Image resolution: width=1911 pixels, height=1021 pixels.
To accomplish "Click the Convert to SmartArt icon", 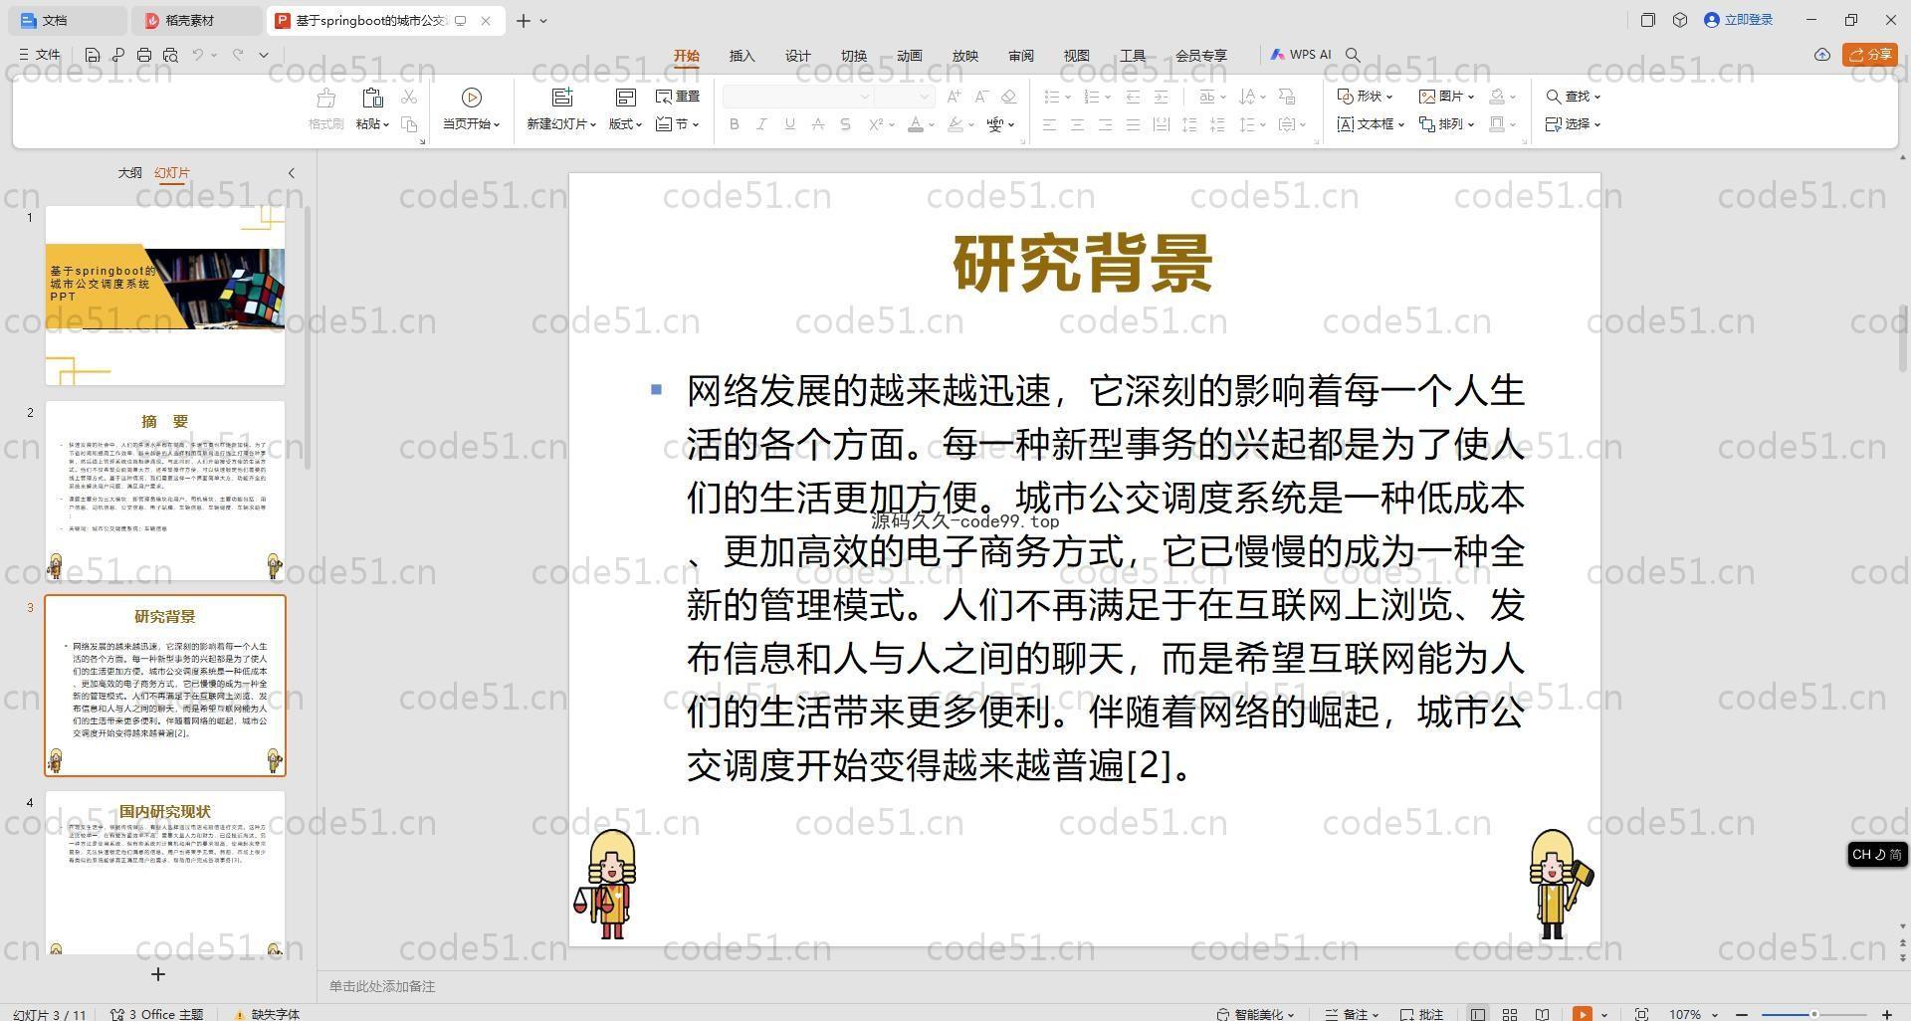I will click(x=1287, y=97).
